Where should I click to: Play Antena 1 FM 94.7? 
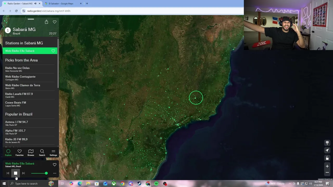[x=30, y=123]
